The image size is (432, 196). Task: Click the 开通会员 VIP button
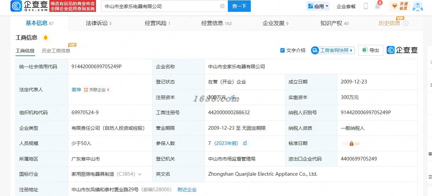pos(399,6)
